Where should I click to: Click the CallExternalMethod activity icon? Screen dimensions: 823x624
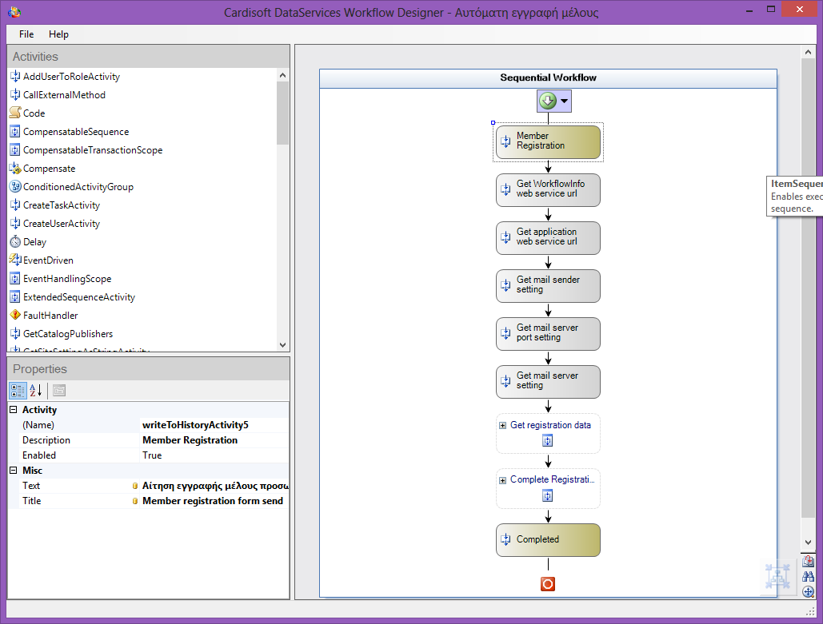[15, 95]
